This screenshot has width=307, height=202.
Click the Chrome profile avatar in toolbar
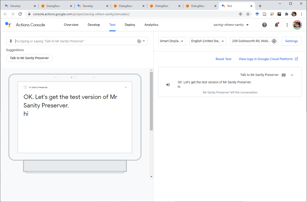click(x=294, y=14)
